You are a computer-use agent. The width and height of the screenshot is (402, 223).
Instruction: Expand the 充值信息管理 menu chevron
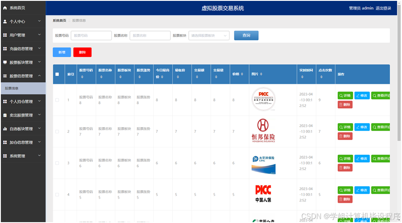[x=39, y=48]
